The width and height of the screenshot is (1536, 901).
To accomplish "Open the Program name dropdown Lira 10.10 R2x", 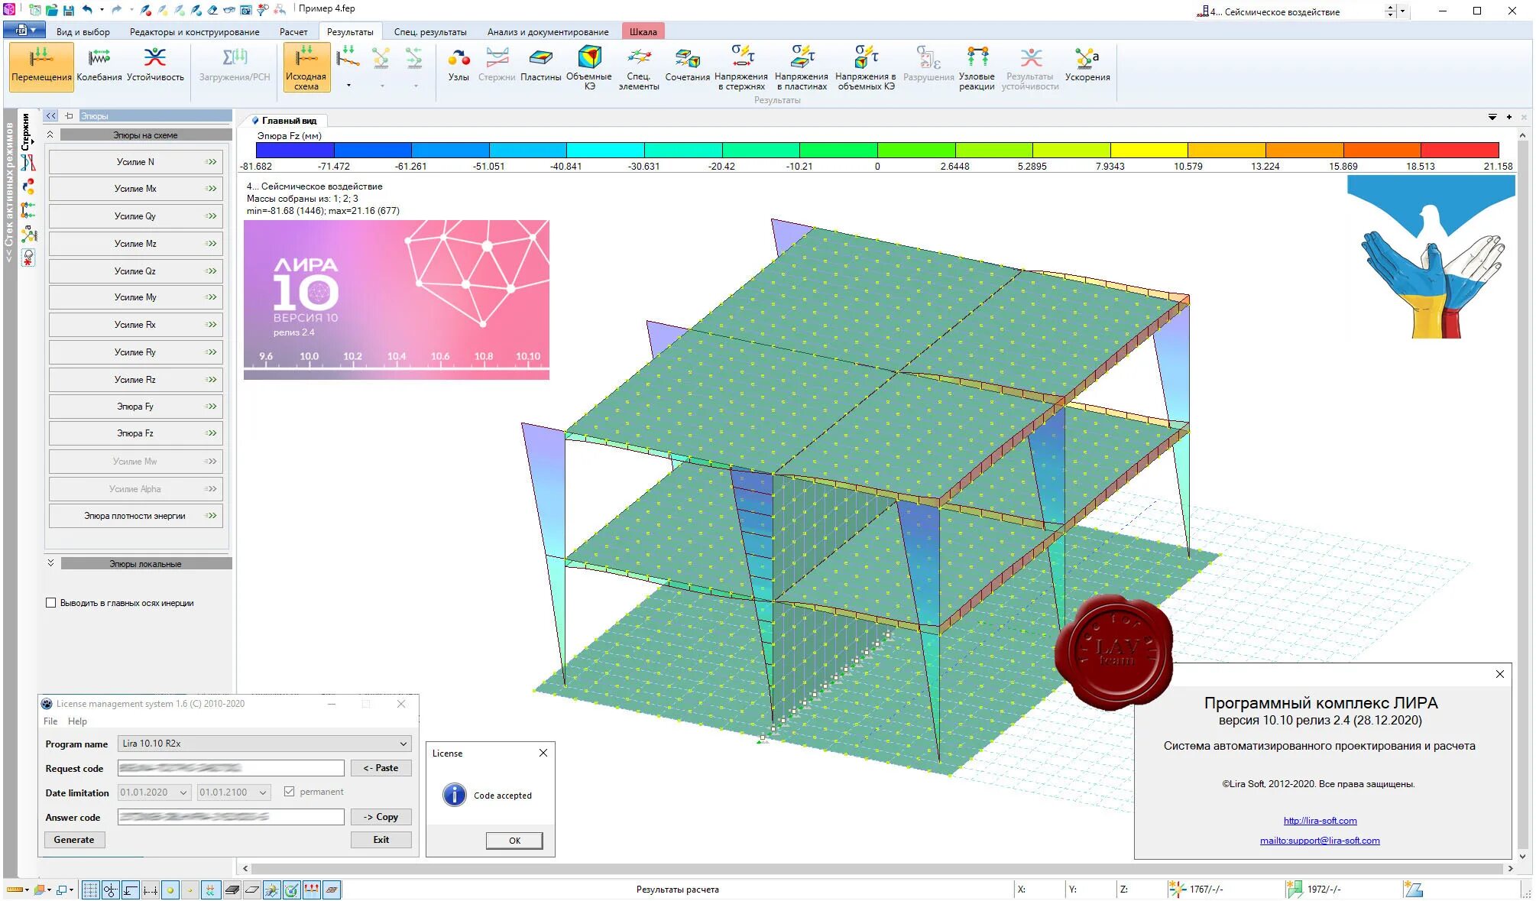I will (264, 744).
